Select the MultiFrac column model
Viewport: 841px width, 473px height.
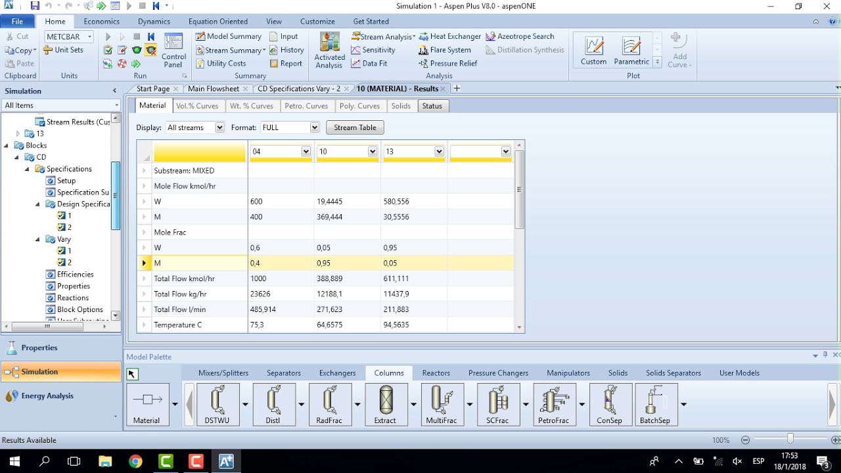pyautogui.click(x=442, y=405)
